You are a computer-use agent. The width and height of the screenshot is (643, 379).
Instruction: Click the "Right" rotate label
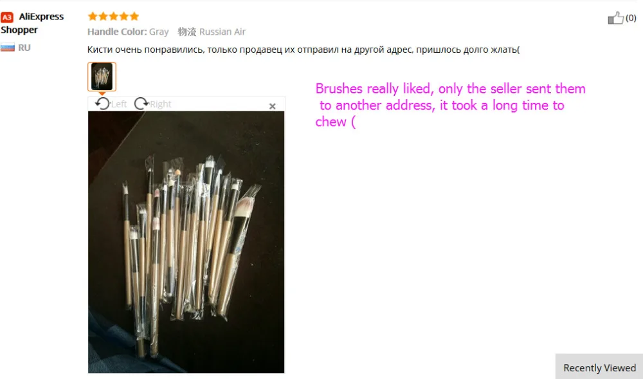click(x=160, y=104)
